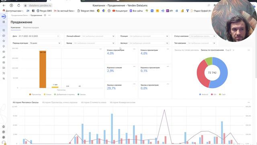257x145 pixels.
Task: Go back in the browser
Action: click(4, 5)
